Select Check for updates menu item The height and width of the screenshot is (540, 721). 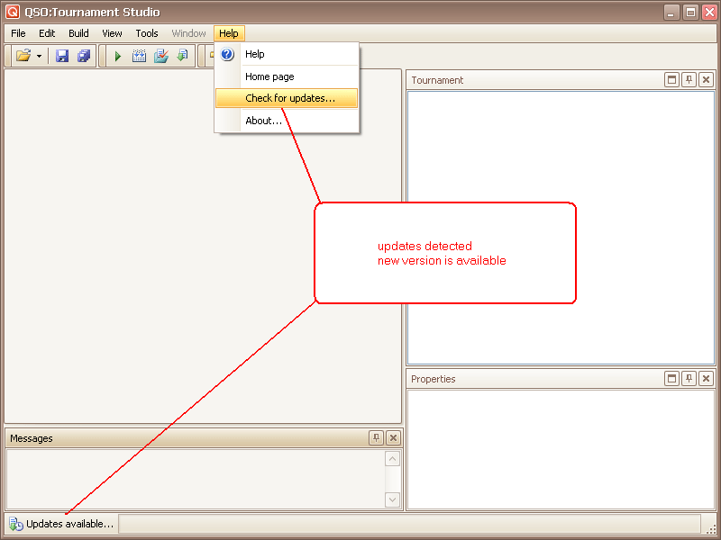[x=289, y=98]
